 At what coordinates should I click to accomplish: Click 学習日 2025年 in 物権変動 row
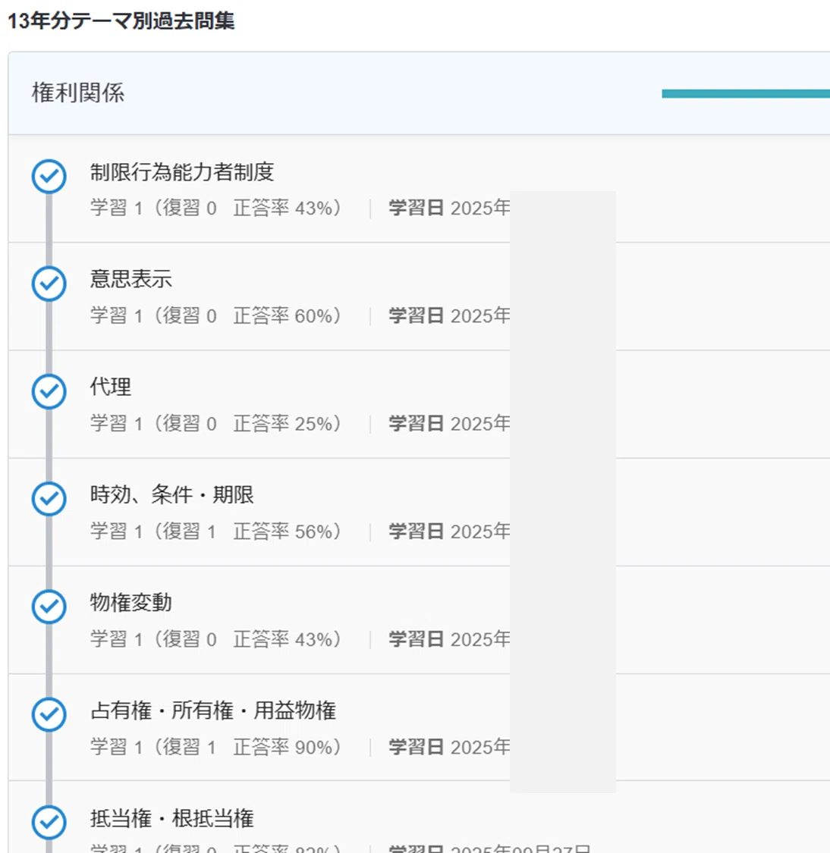[449, 638]
